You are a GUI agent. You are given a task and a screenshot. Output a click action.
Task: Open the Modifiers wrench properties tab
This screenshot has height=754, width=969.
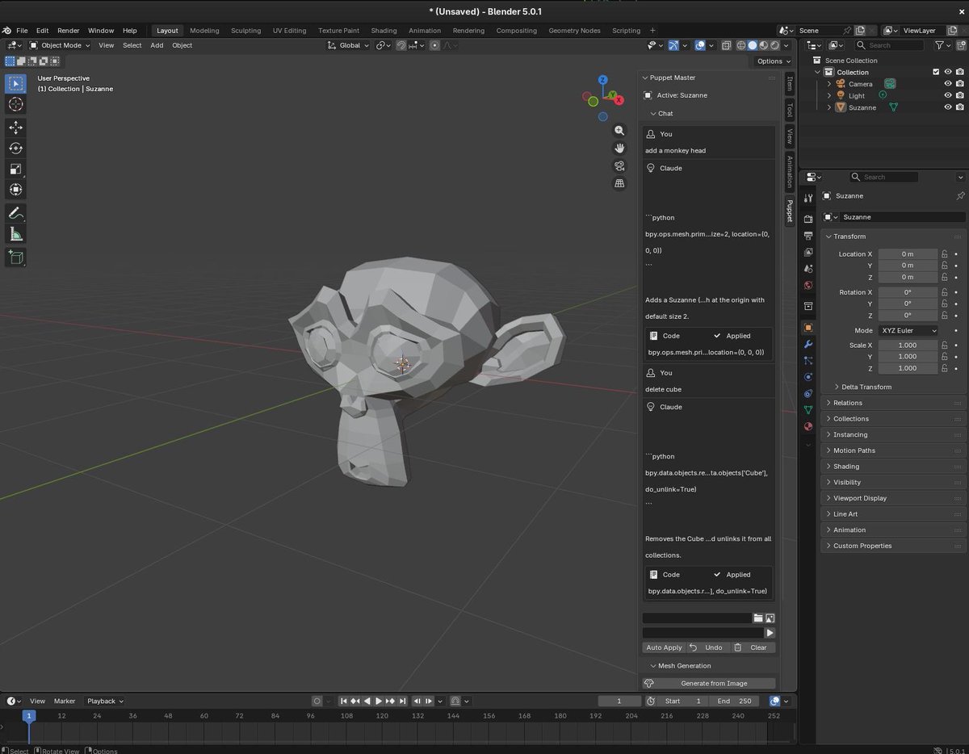point(808,345)
